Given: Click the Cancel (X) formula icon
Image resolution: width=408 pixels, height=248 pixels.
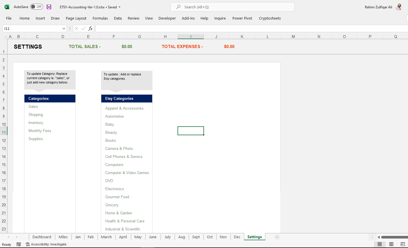Looking at the screenshot, I should click(77, 28).
